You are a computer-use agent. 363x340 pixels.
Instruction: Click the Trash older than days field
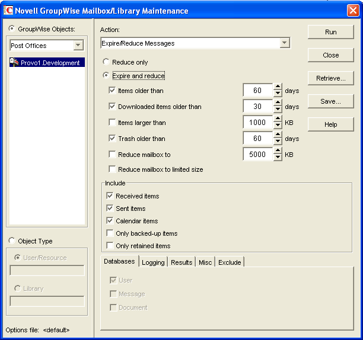click(x=258, y=138)
